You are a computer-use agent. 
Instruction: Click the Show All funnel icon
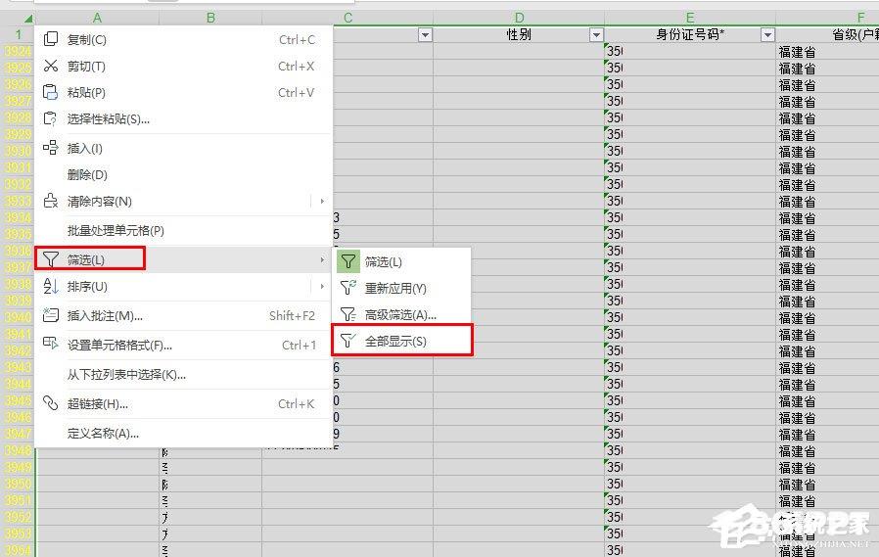pos(348,341)
